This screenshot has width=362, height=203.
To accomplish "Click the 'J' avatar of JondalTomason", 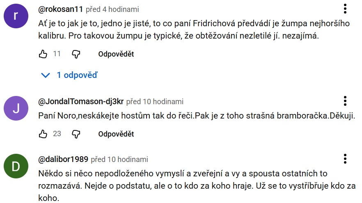I will [x=16, y=108].
